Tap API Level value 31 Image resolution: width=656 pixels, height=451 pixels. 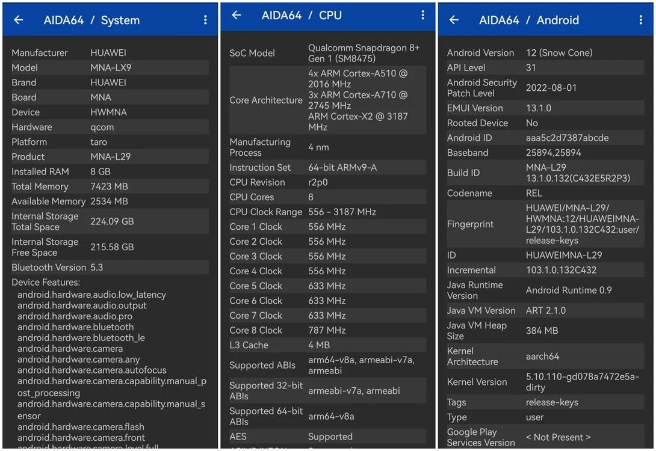tap(530, 67)
